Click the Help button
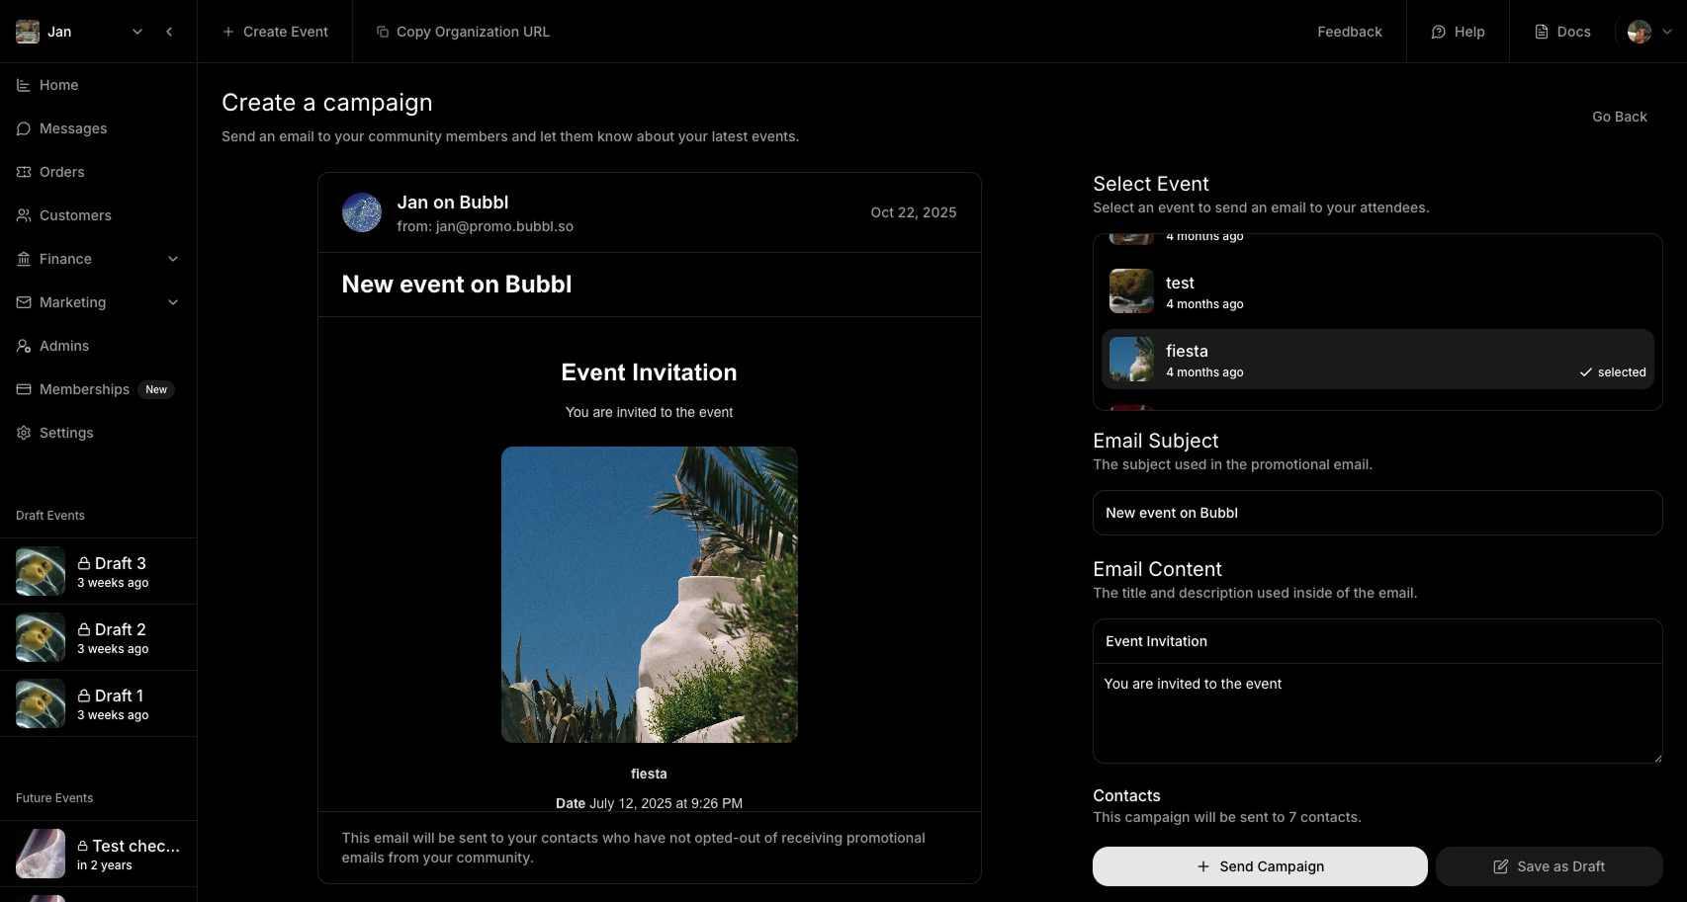Viewport: 1687px width, 902px height. click(1459, 32)
